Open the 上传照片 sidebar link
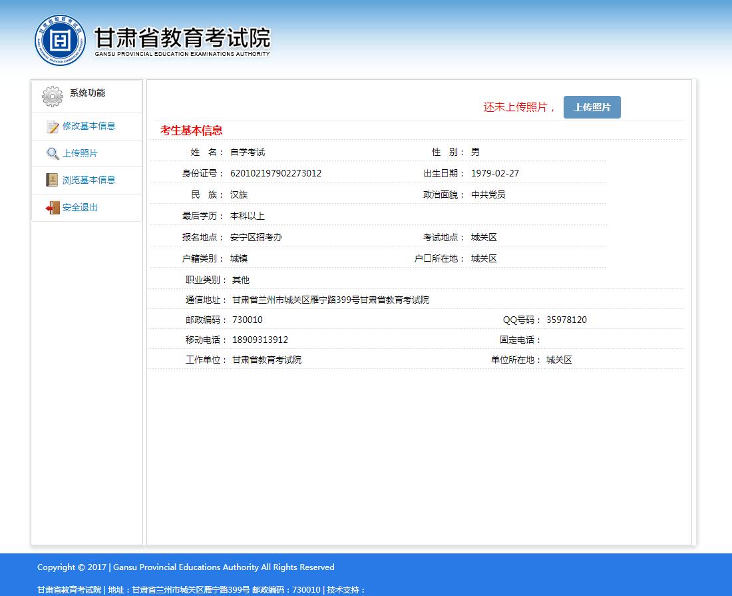 pos(81,153)
